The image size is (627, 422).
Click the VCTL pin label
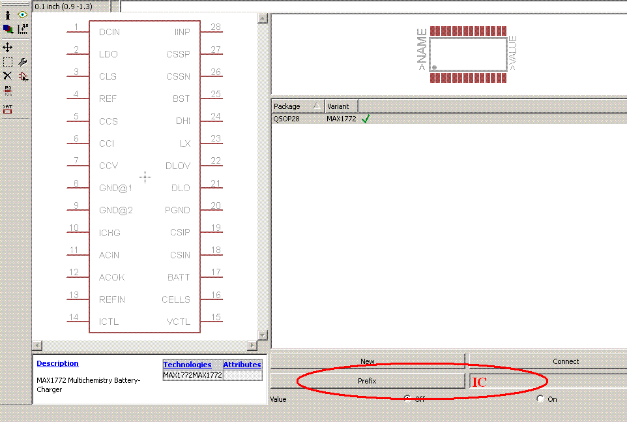179,322
